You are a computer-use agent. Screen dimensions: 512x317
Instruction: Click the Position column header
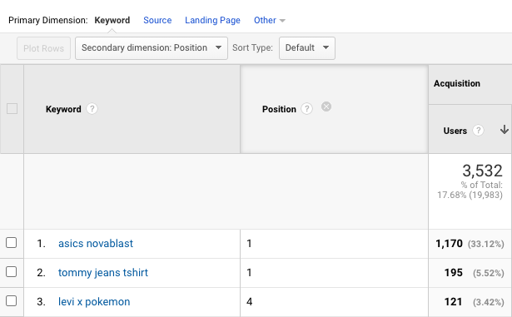pyautogui.click(x=279, y=109)
